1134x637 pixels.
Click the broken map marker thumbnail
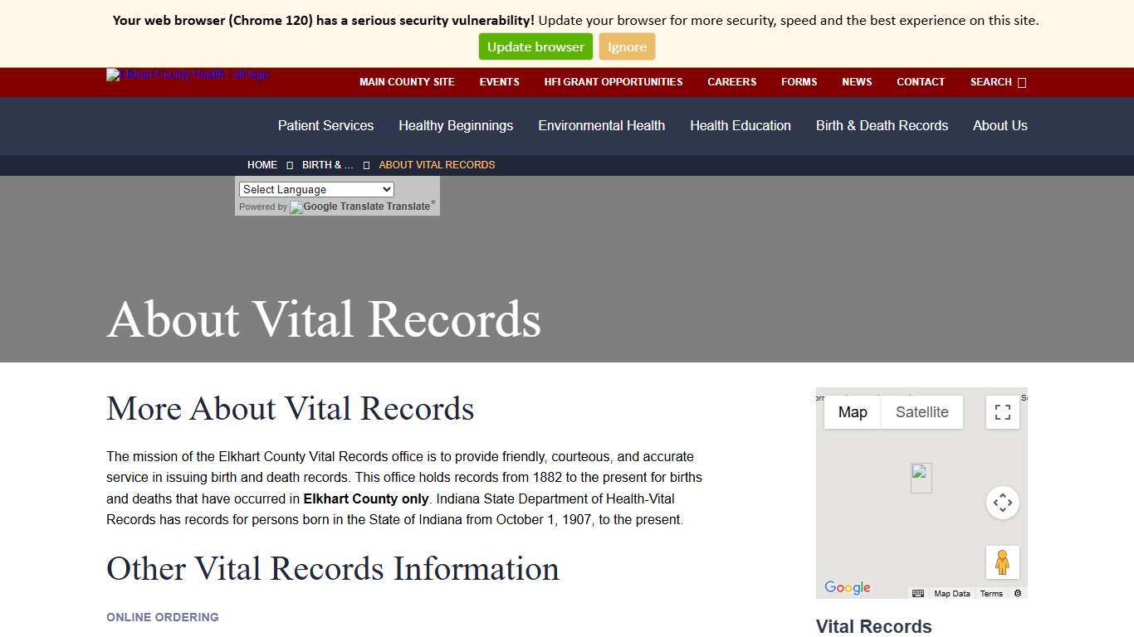click(x=921, y=477)
